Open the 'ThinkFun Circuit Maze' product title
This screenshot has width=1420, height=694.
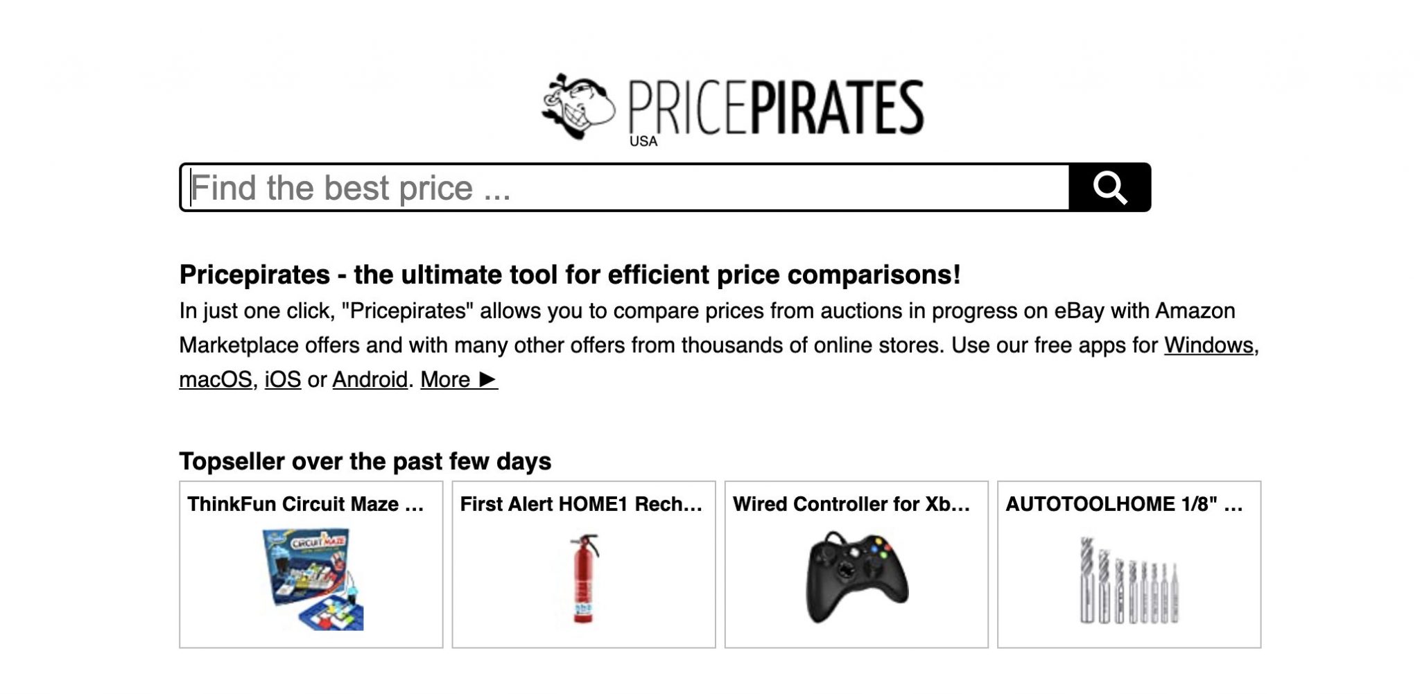[x=306, y=504]
